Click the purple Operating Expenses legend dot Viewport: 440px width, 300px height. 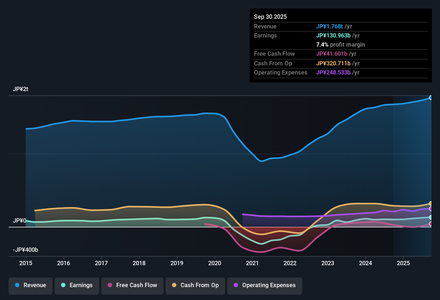coord(236,285)
